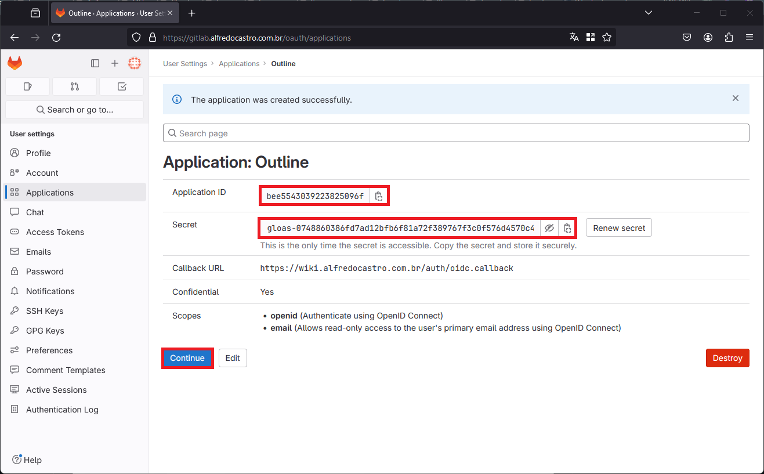The width and height of the screenshot is (764, 474).
Task: Click the address bar shield icon
Action: [x=136, y=37]
